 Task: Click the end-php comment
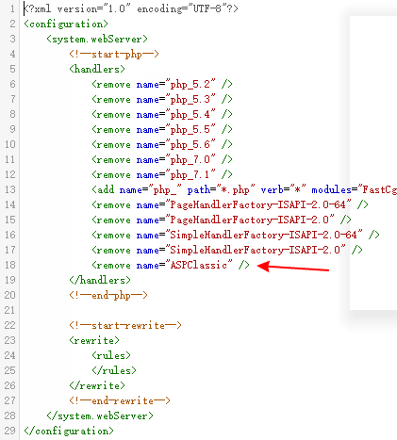(108, 295)
